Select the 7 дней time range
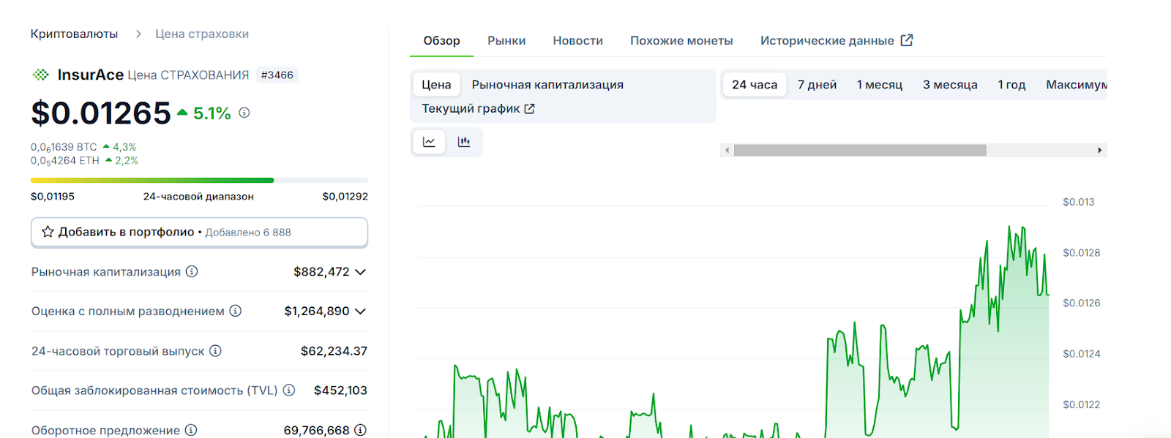Viewport: 1171px width, 438px height. tap(817, 85)
